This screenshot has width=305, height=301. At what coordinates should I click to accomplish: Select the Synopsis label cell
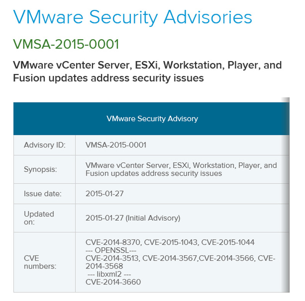40,170
